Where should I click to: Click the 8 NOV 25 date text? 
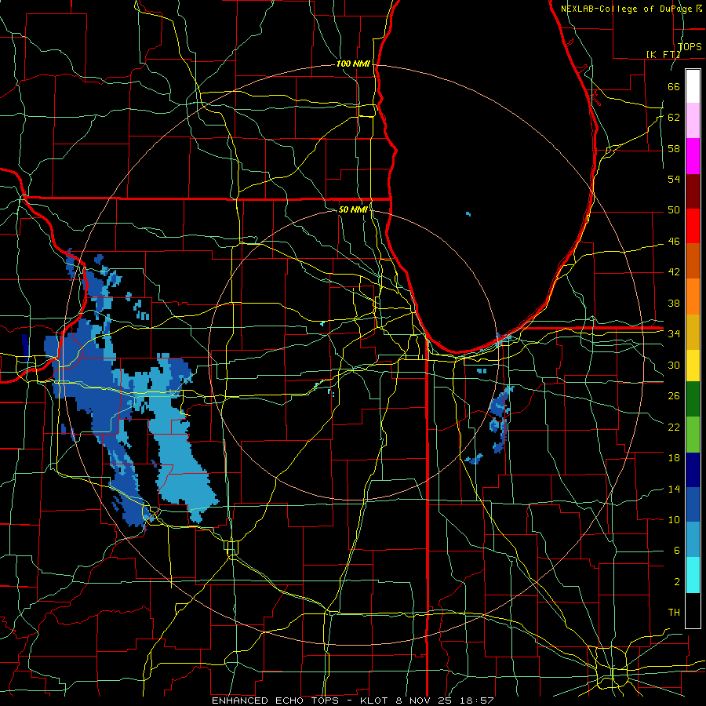424,701
